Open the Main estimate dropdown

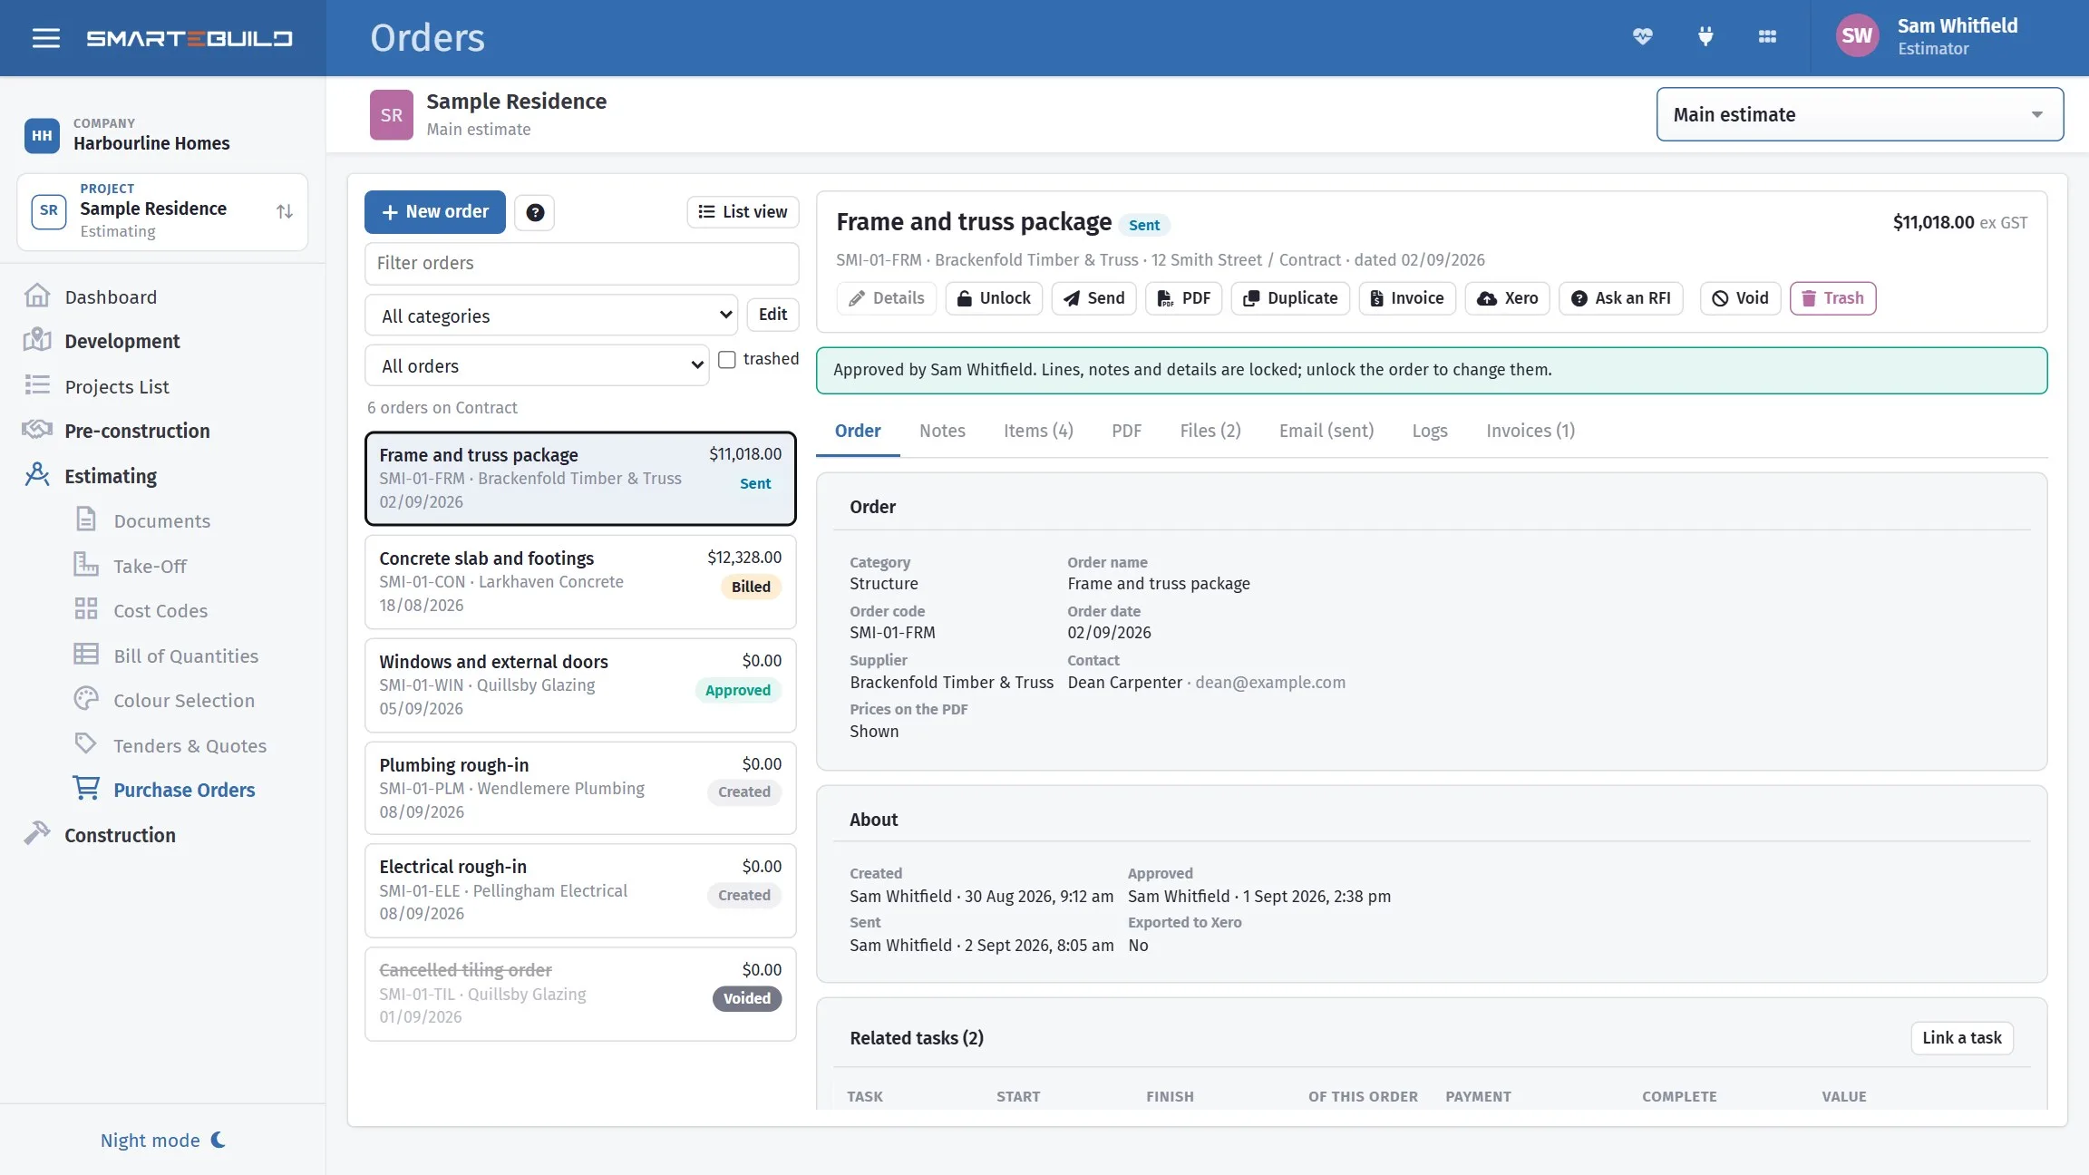click(x=1860, y=114)
